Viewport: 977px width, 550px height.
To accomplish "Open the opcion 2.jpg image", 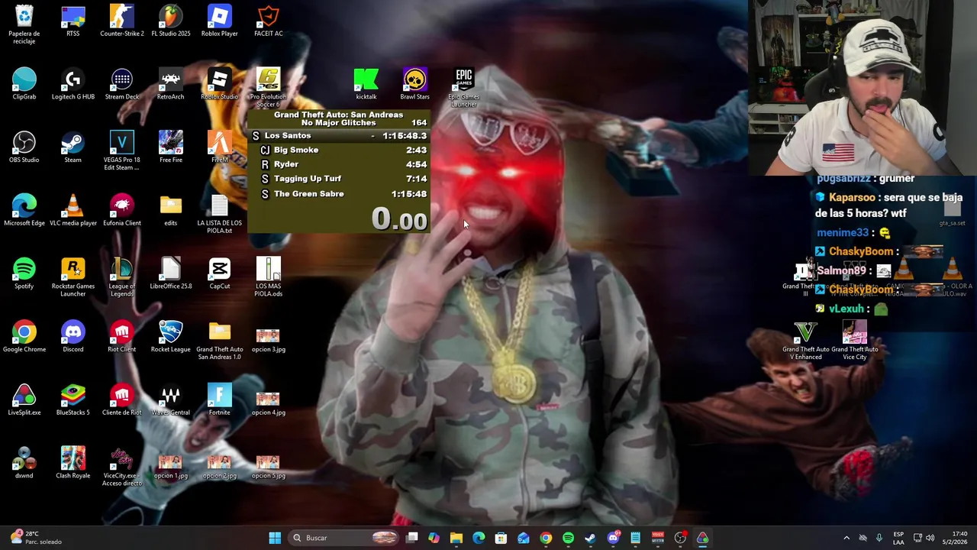I will pyautogui.click(x=220, y=466).
